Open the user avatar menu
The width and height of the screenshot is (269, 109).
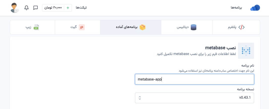15,8
